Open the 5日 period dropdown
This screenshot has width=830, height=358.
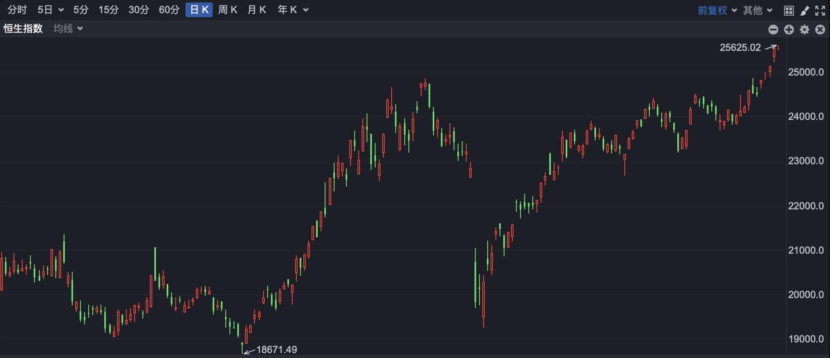50,10
